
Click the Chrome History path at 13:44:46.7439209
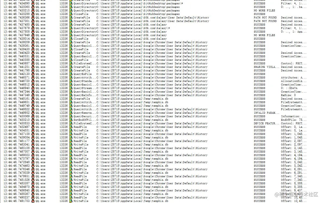click(x=152, y=42)
